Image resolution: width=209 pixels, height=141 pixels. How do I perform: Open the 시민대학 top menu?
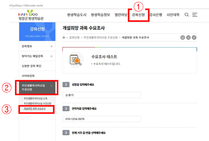pyautogui.click(x=173, y=15)
